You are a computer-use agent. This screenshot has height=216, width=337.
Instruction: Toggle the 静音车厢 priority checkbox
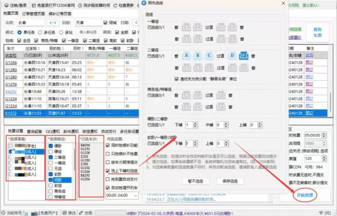pos(177,79)
